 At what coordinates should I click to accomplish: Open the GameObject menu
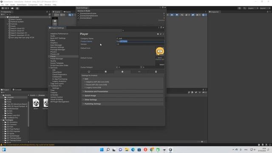22,5
